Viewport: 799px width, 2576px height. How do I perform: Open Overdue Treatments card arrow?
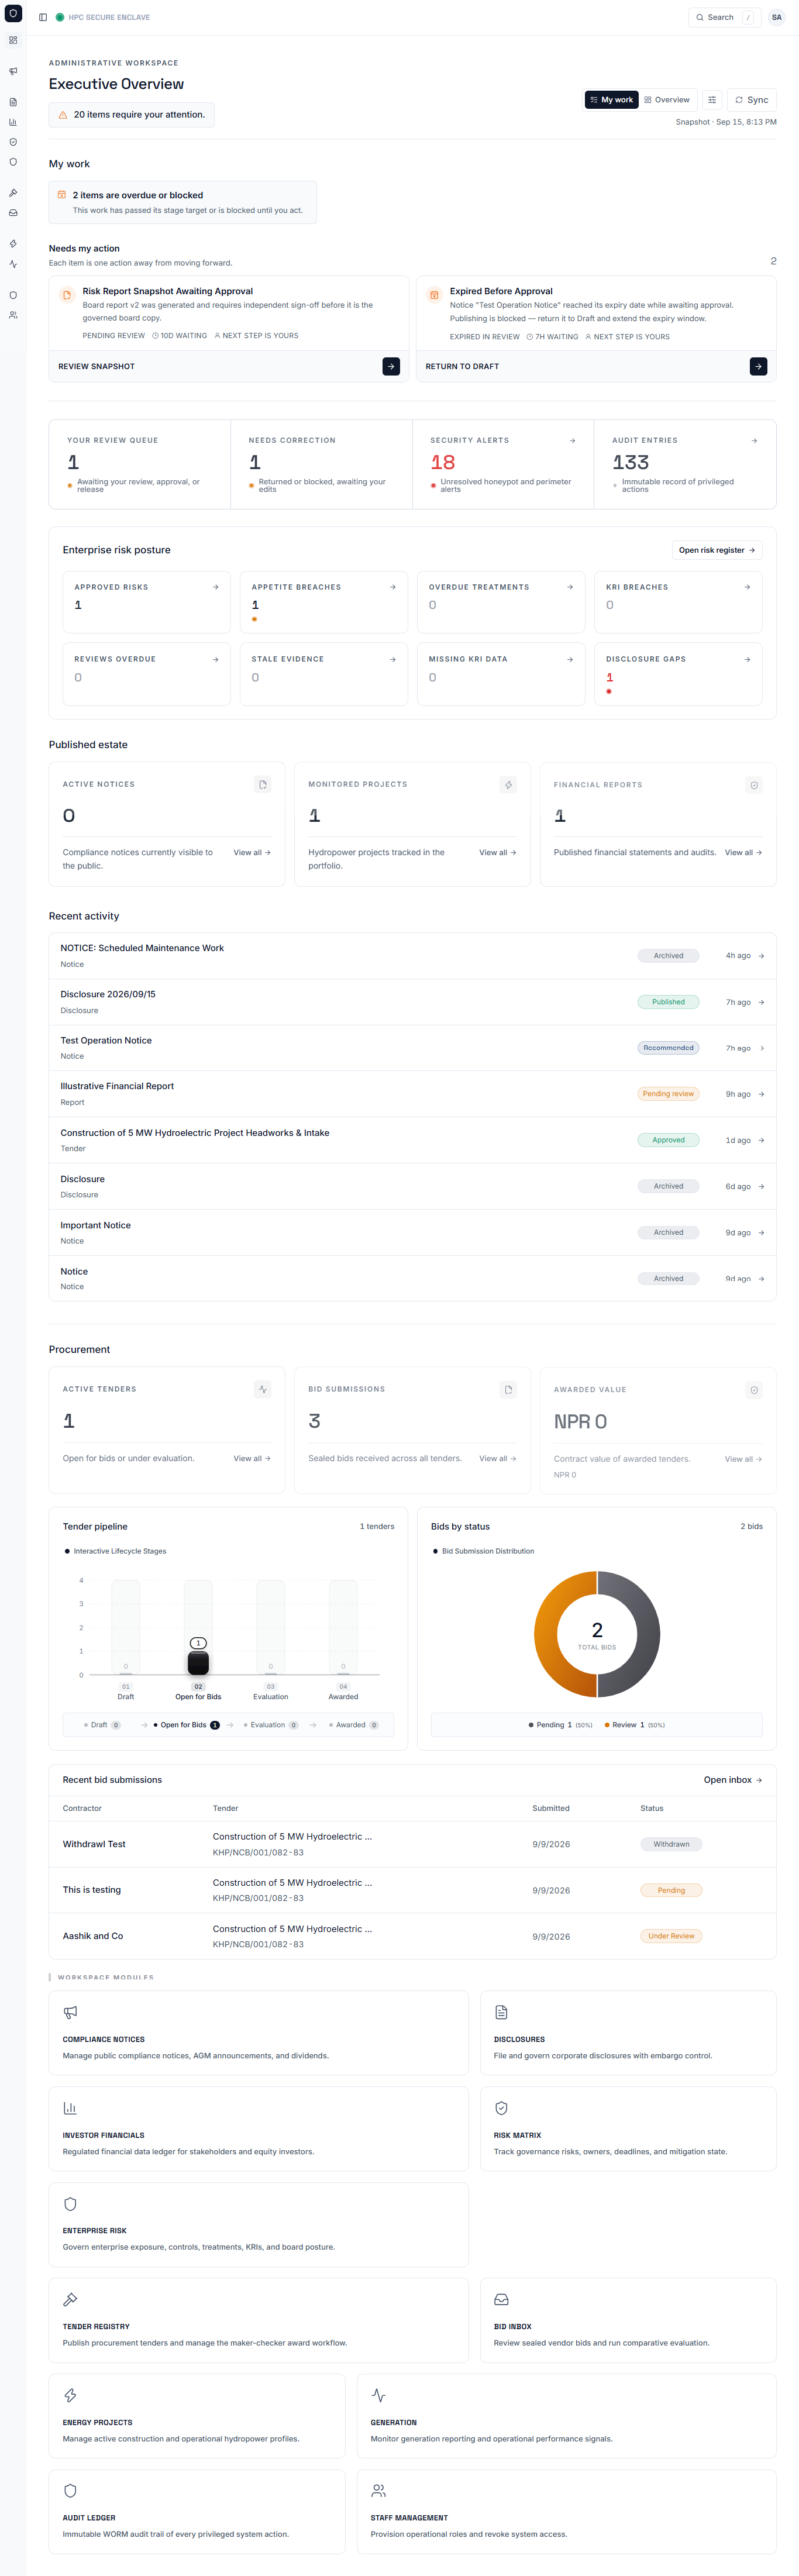pos(570,587)
